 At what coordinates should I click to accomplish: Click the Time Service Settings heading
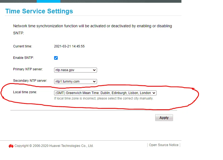point(39,11)
